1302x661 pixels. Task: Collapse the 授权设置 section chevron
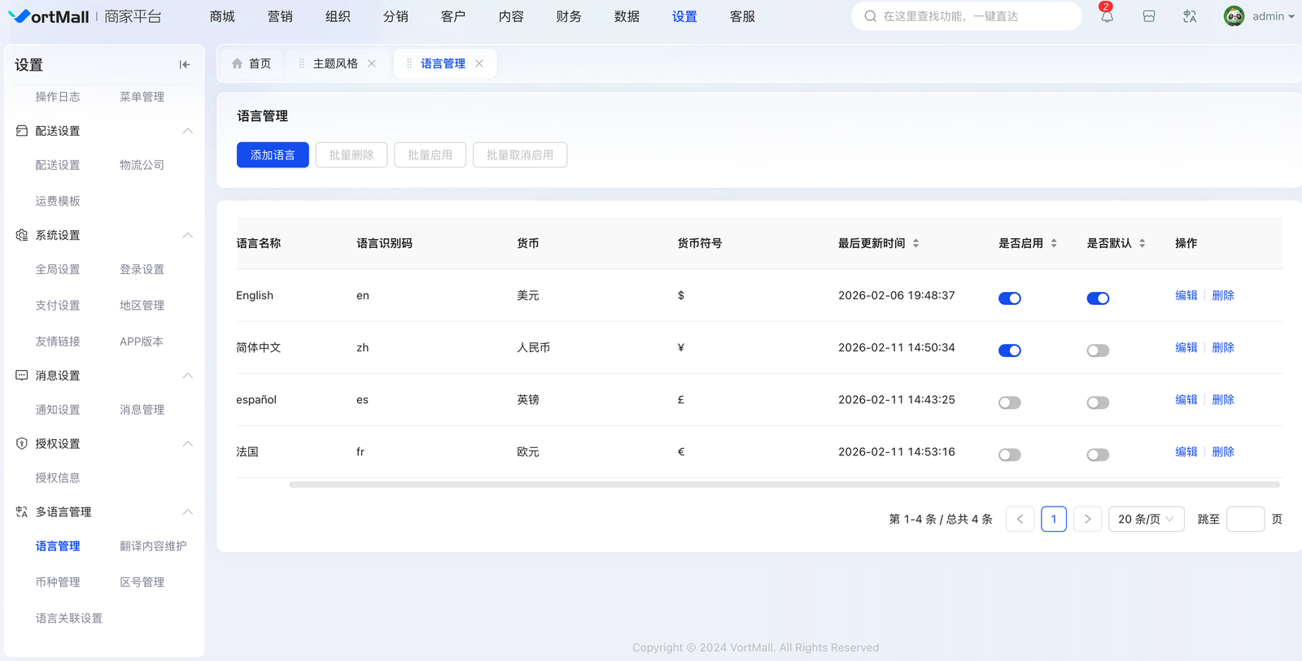coord(188,444)
